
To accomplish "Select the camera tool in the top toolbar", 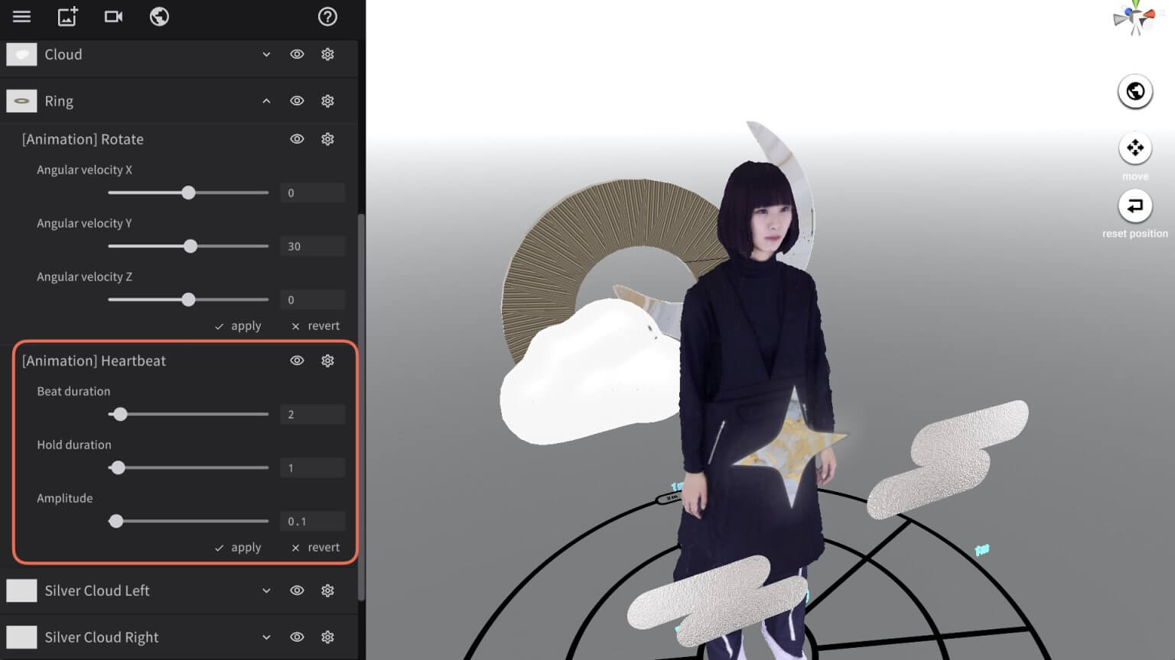I will pyautogui.click(x=113, y=17).
